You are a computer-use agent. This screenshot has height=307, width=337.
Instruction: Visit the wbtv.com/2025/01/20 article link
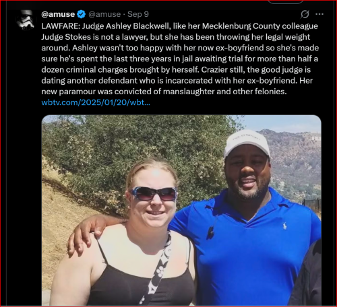(96, 102)
